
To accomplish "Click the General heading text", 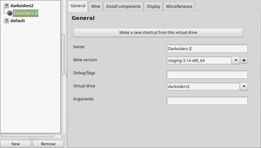I will [83, 18].
